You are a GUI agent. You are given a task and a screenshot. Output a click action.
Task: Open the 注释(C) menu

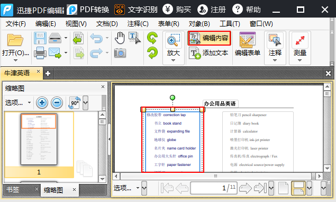coord(138,24)
